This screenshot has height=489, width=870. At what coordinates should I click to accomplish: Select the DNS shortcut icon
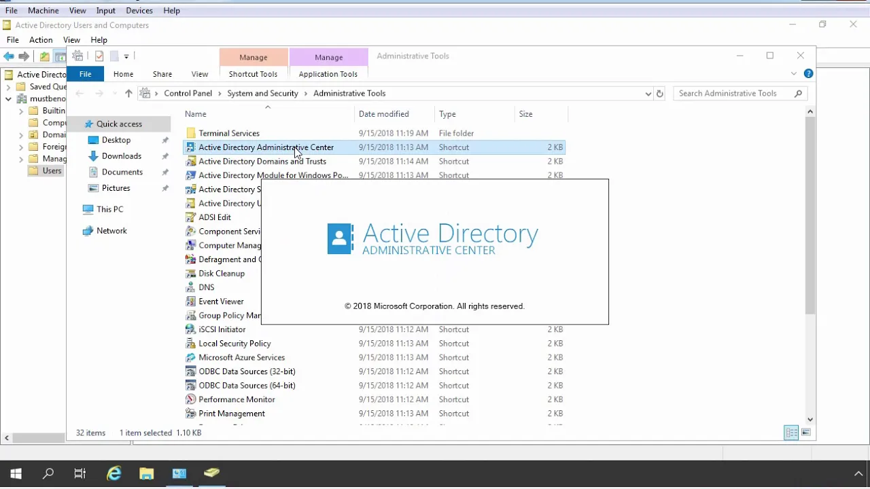(191, 287)
